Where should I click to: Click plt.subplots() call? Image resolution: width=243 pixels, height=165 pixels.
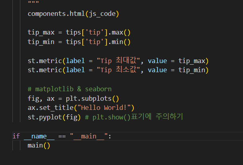pyautogui.click(x=93, y=99)
